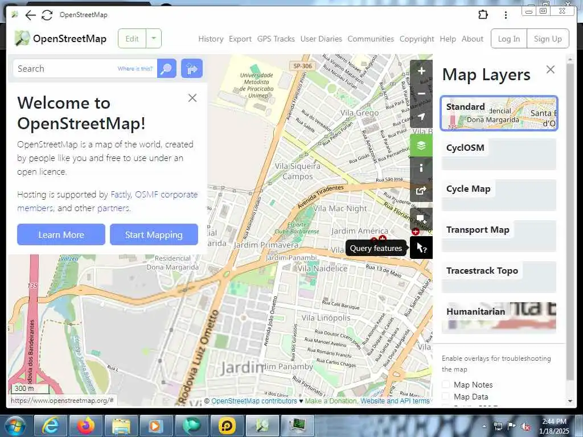583x437 pixels.
Task: Follow the OSMF corporate members link
Action: click(166, 195)
